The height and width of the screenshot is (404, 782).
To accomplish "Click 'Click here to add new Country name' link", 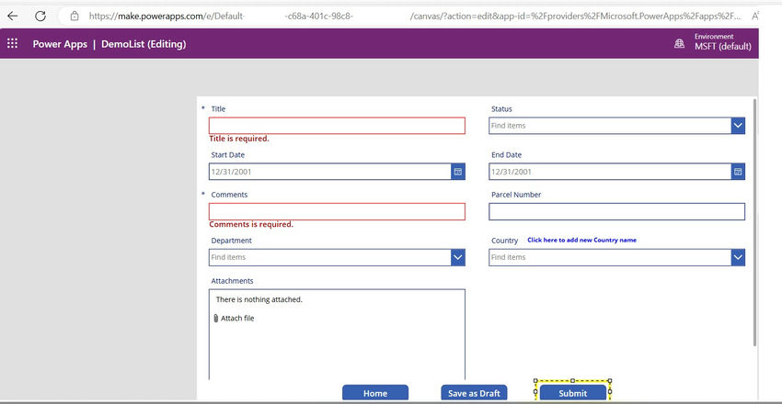I will click(582, 240).
